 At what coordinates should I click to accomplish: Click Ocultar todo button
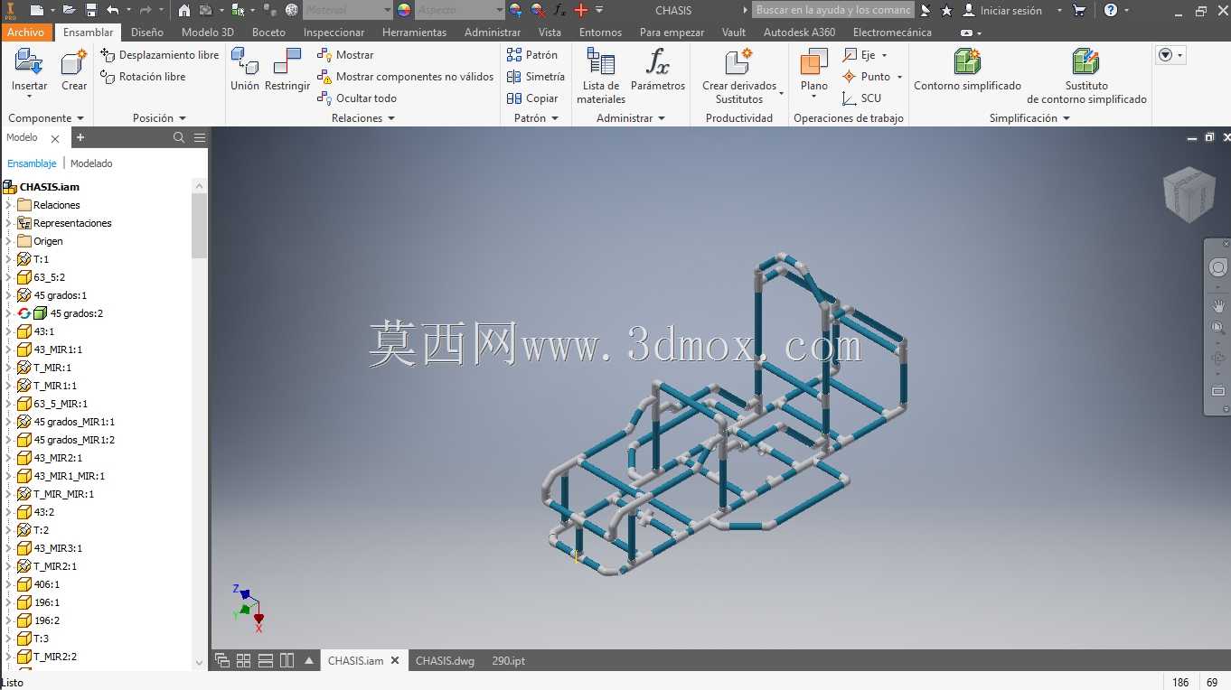(357, 98)
